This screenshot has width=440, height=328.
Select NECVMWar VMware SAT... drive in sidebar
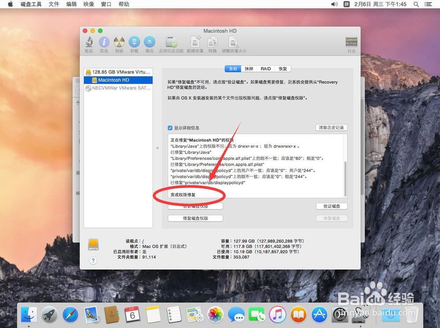[118, 88]
